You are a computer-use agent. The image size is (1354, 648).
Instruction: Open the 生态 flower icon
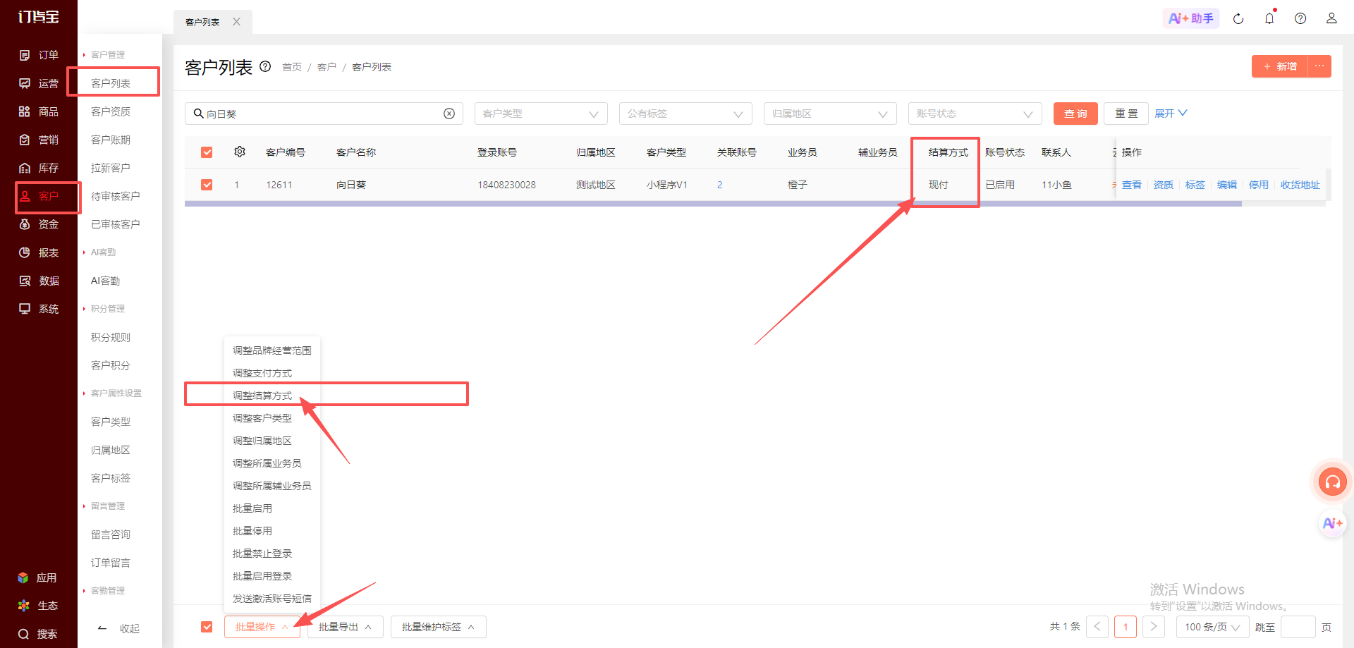pyautogui.click(x=23, y=606)
